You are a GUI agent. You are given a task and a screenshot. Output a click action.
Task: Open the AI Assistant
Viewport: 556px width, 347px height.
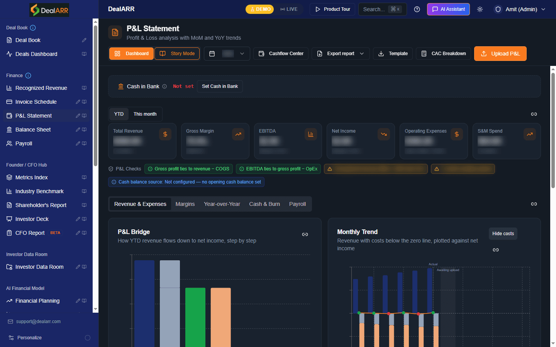point(448,9)
